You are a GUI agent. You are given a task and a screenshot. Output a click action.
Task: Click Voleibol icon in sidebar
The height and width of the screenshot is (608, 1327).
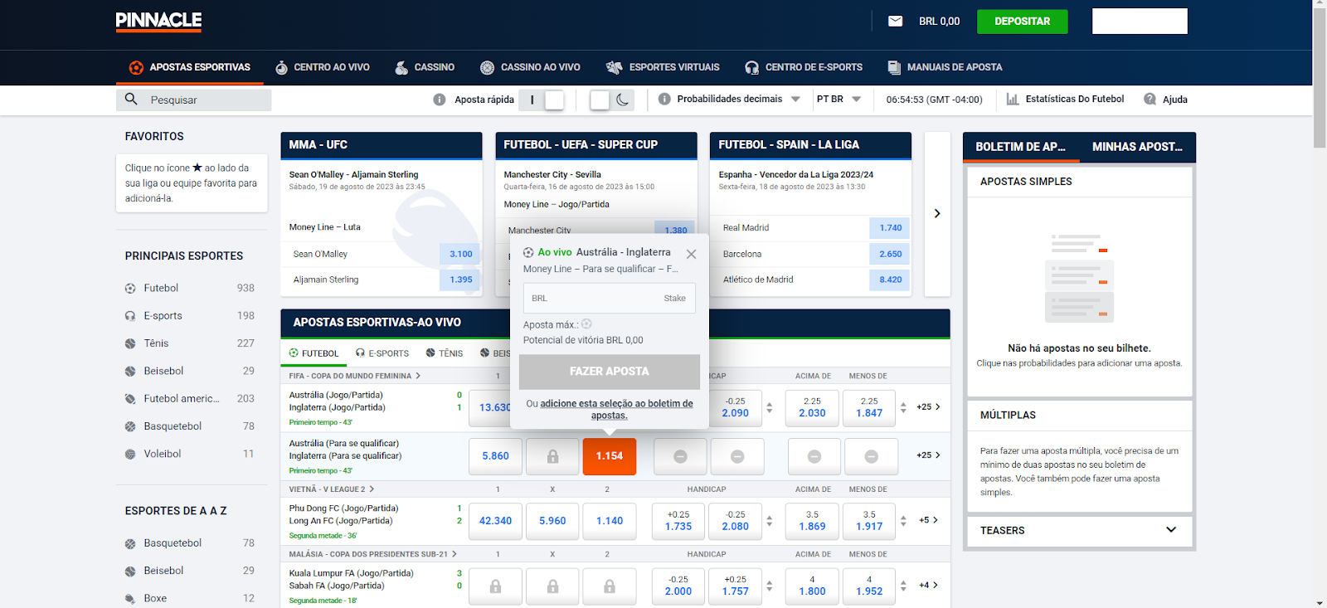[130, 455]
